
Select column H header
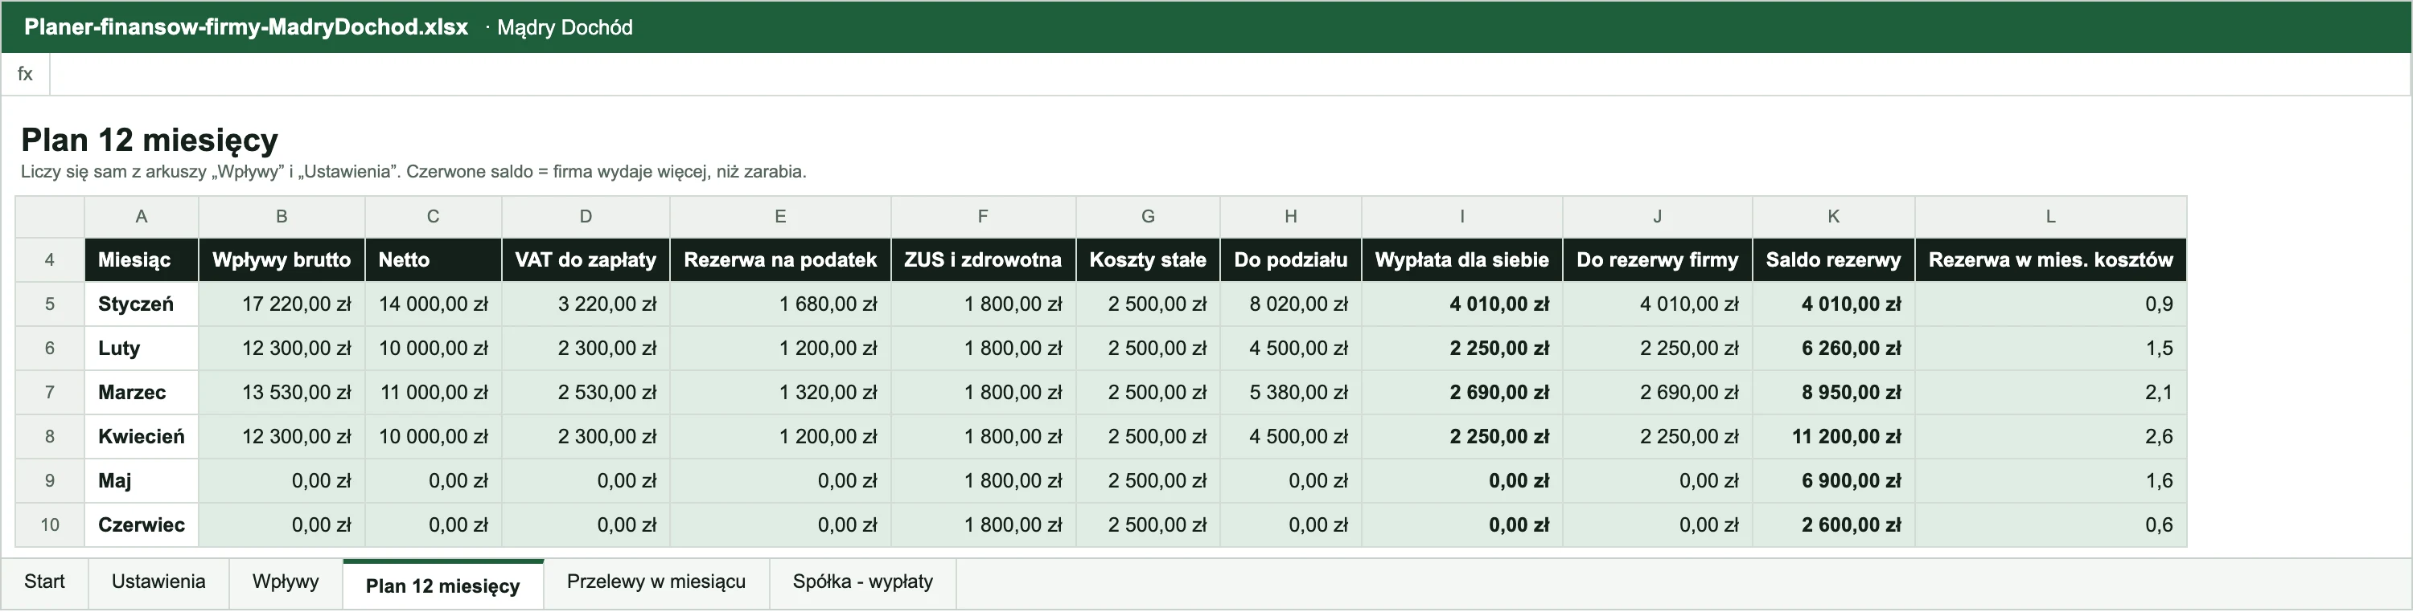pos(1291,217)
